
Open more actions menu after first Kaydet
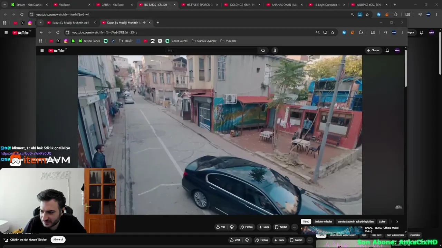(x=295, y=227)
